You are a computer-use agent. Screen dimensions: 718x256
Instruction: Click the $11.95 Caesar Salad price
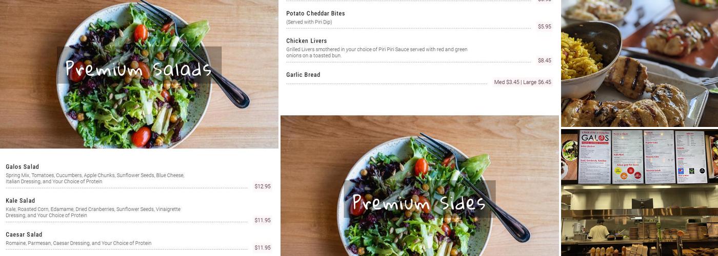pos(263,248)
